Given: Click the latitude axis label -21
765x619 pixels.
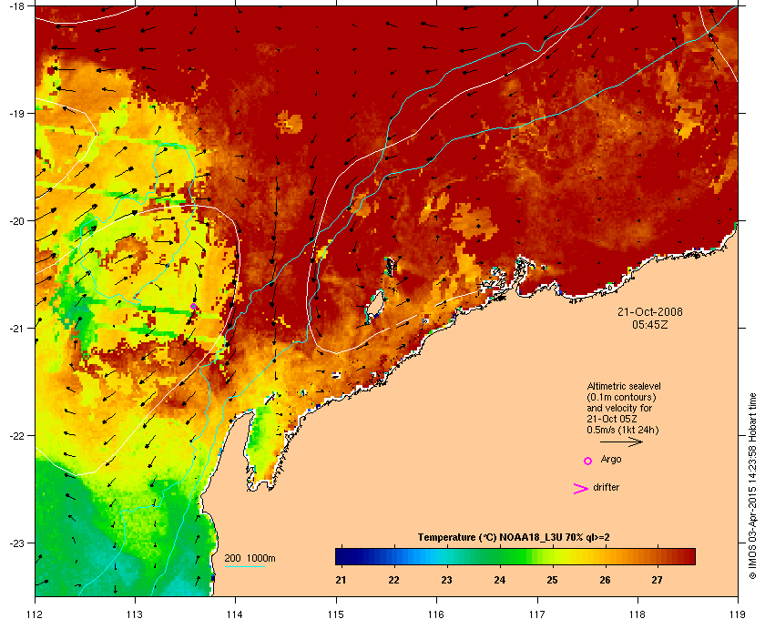Looking at the screenshot, I should tap(17, 328).
